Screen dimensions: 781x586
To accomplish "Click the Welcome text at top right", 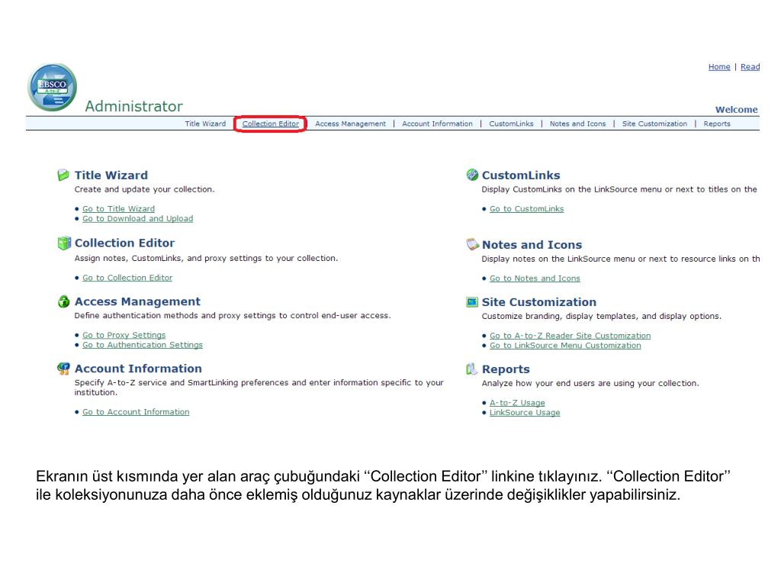I will (x=737, y=110).
